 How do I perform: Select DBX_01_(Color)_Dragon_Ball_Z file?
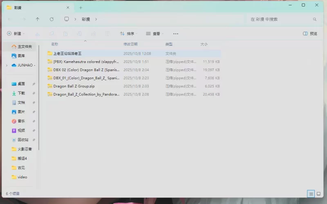[134, 78]
